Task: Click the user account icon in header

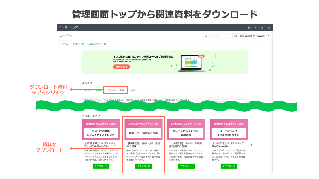Action: point(249,27)
